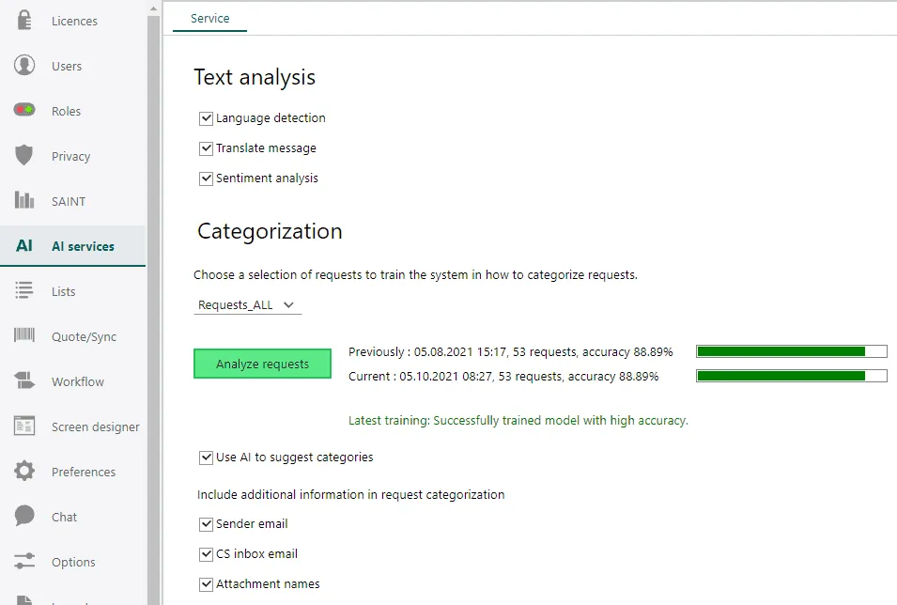Click the Quote/Sync barcode icon

24,336
